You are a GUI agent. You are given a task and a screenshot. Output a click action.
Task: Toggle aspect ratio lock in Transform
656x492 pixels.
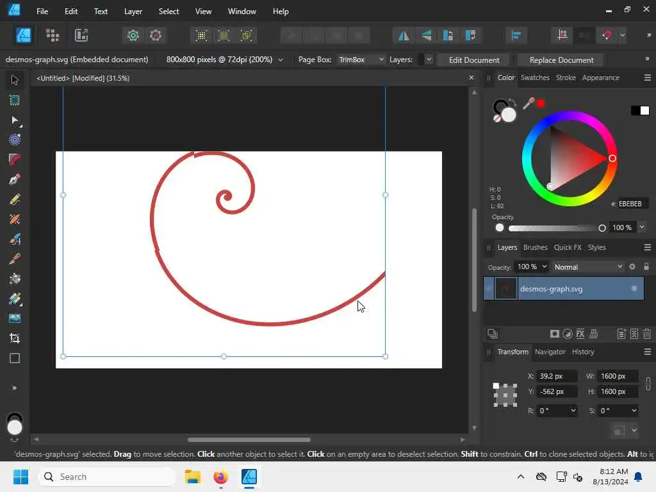[x=648, y=384]
